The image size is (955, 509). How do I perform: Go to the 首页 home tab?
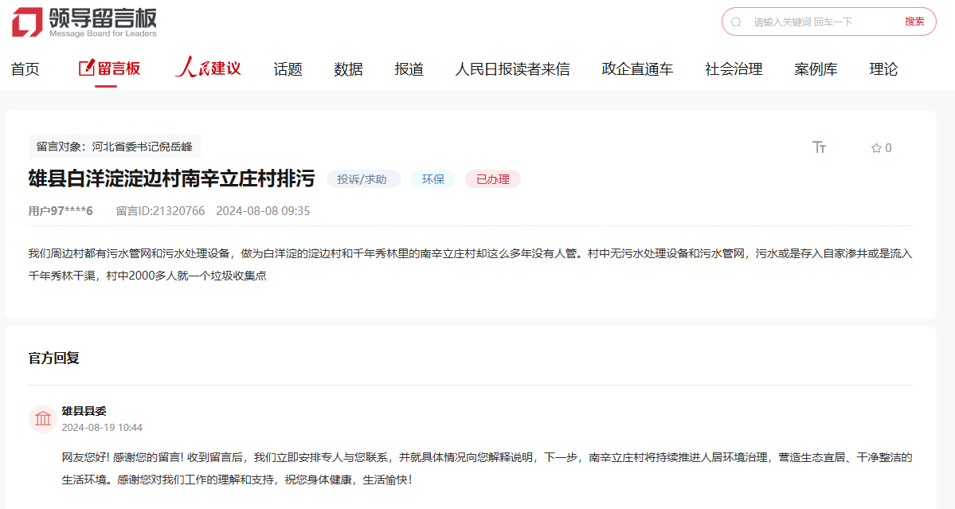click(25, 69)
